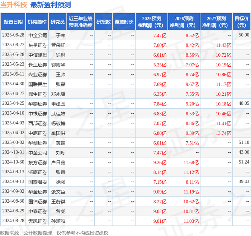Click 兴业证券 institution cell
Viewport: 251px width, 236px height.
pos(38,75)
